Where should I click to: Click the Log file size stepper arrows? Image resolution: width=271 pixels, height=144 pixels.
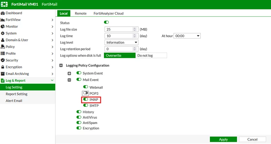(x=135, y=29)
